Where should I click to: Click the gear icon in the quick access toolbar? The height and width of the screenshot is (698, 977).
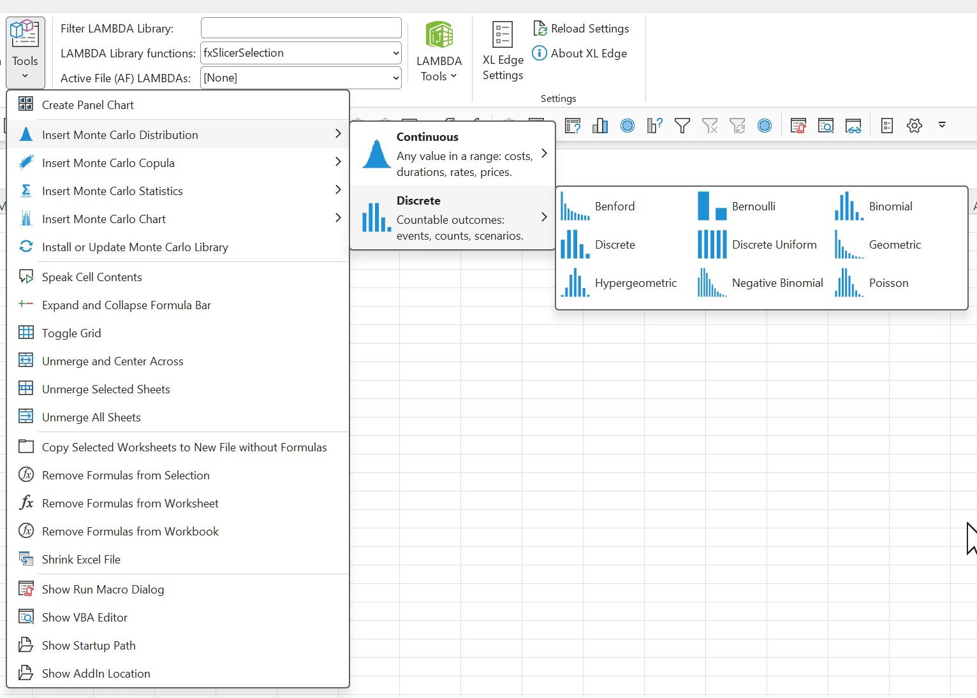pos(915,126)
